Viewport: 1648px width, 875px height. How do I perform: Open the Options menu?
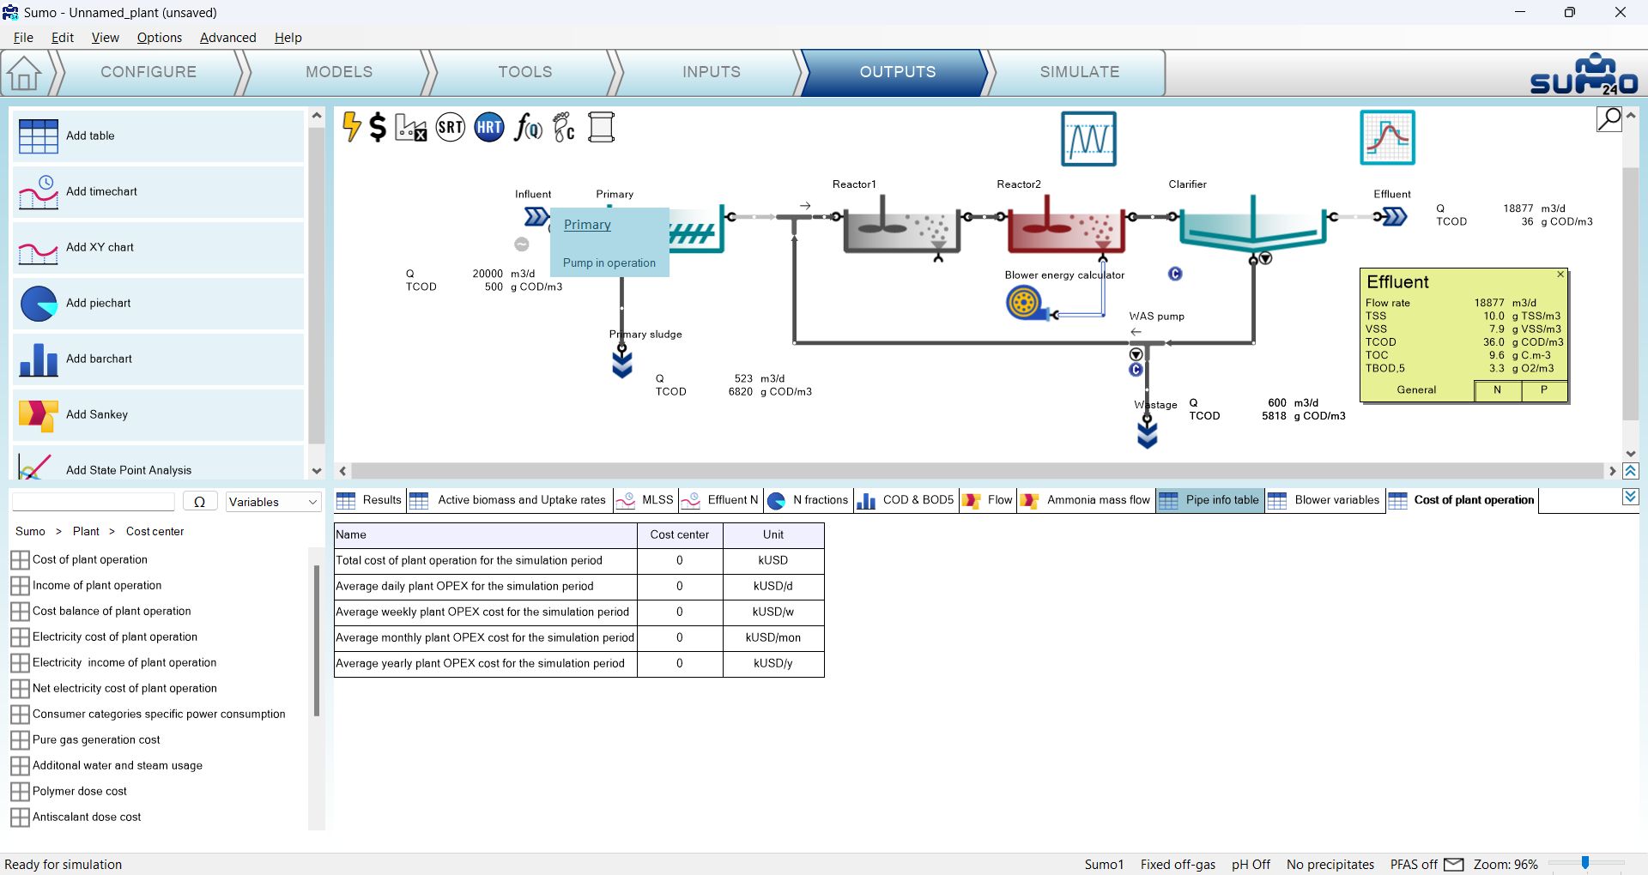(160, 38)
